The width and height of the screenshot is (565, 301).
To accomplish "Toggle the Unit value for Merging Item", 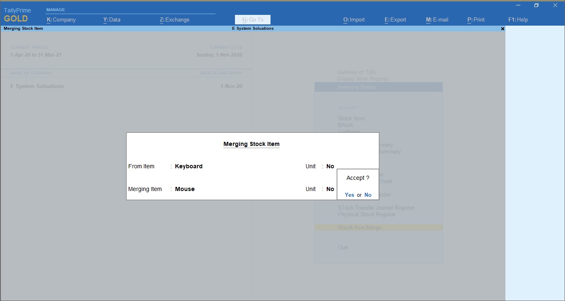I will tap(330, 189).
